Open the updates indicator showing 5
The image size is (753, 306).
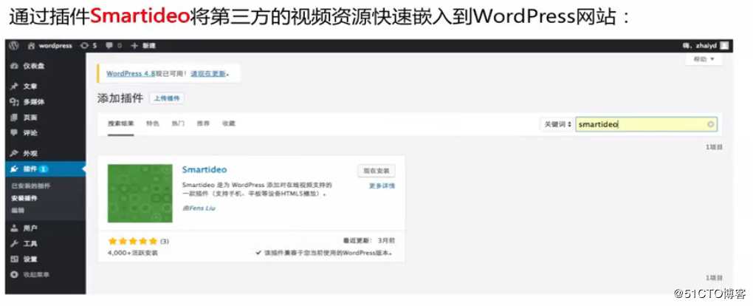[89, 46]
